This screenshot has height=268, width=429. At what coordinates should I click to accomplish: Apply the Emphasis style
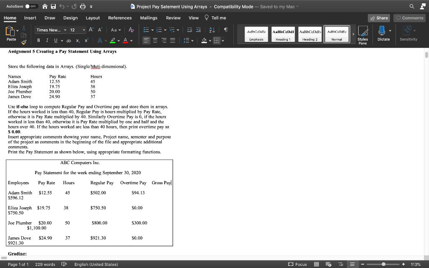(256, 34)
